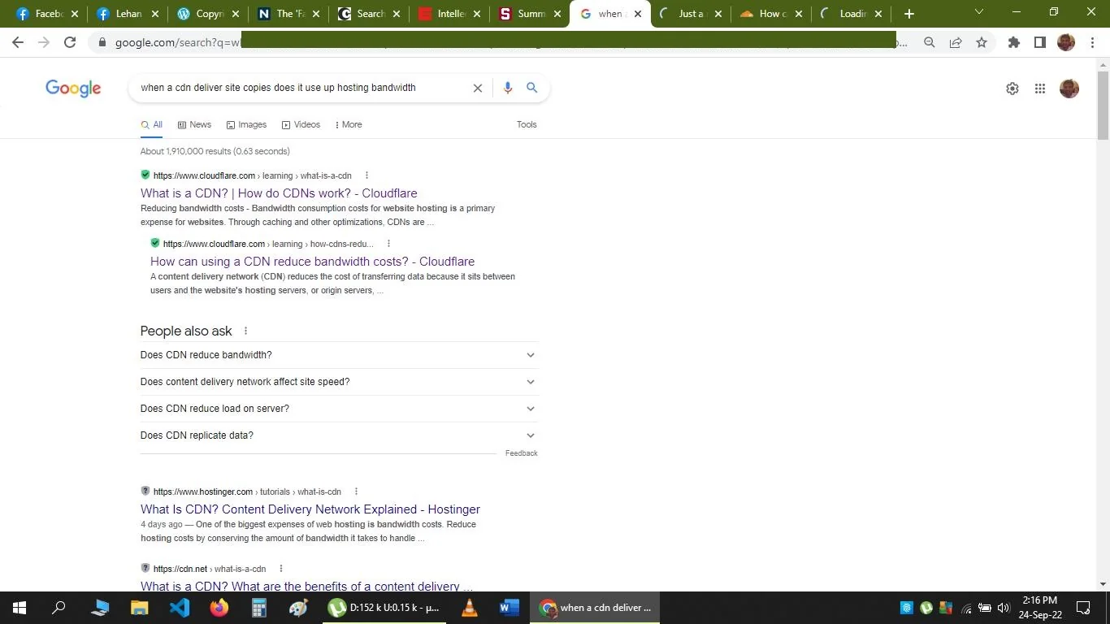Start a voice search with the microphone
The width and height of the screenshot is (1110, 624).
pos(508,88)
